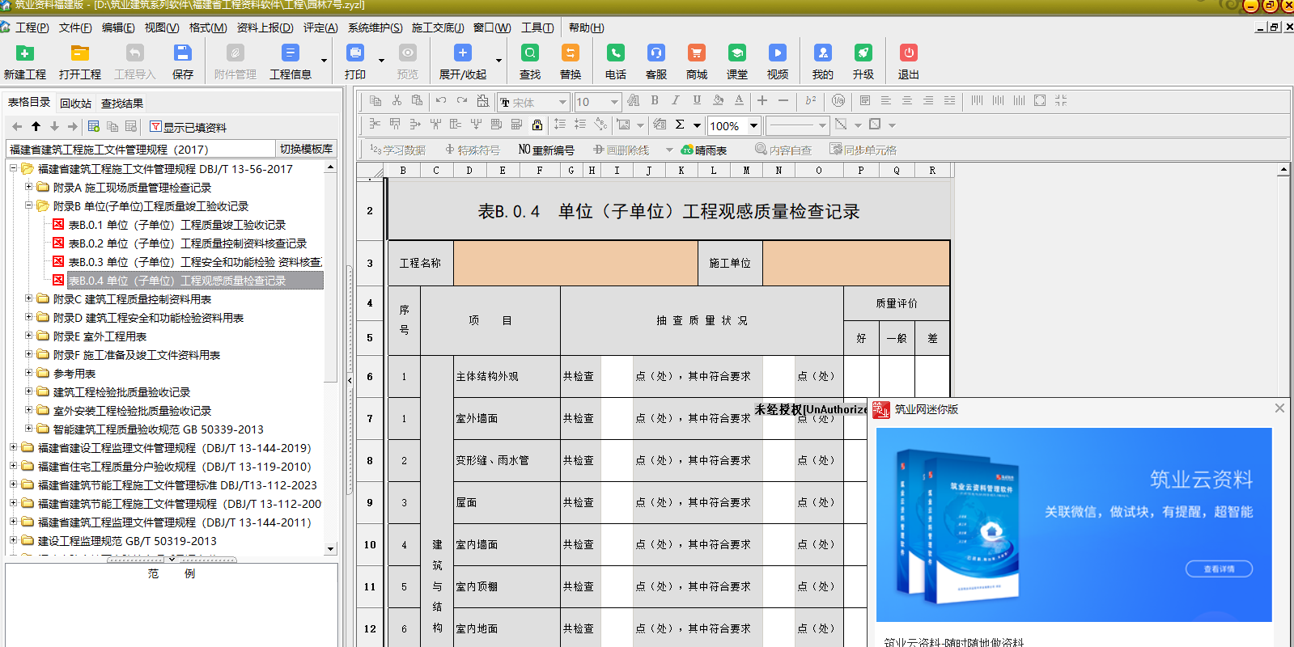Expand the 附录C tree folder
Image resolution: width=1294 pixels, height=647 pixels.
29,299
